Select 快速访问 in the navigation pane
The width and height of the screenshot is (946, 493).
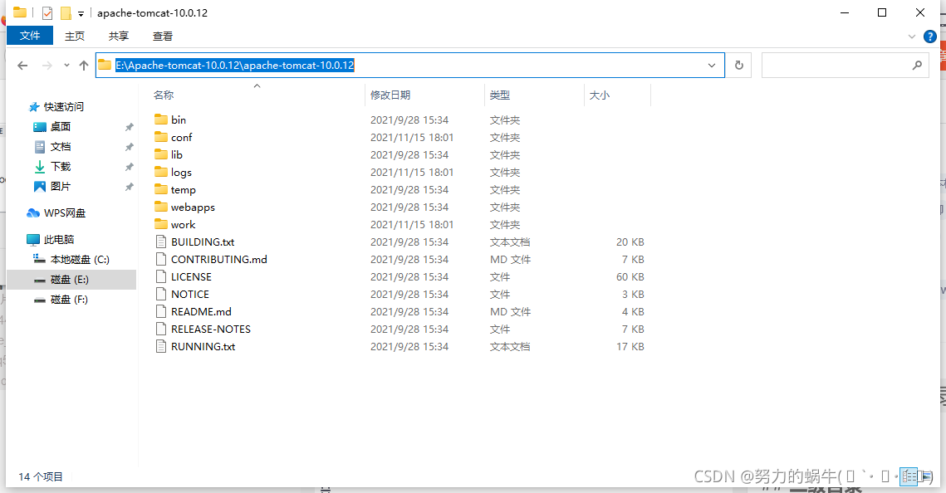tap(64, 107)
